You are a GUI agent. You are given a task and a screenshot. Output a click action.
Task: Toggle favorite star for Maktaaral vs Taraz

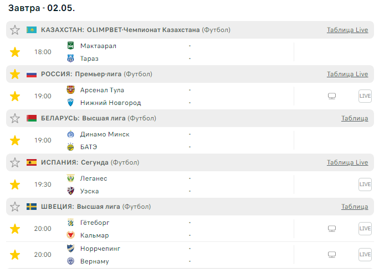tap(15, 52)
